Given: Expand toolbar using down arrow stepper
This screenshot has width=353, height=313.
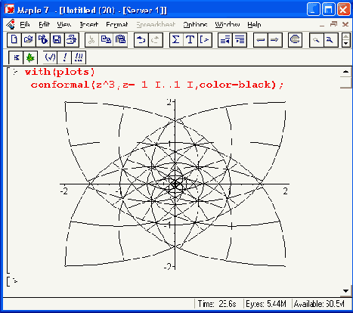Looking at the screenshot, I should click(x=346, y=43).
